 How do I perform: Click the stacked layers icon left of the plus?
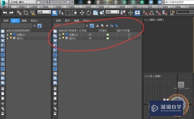[102, 26]
